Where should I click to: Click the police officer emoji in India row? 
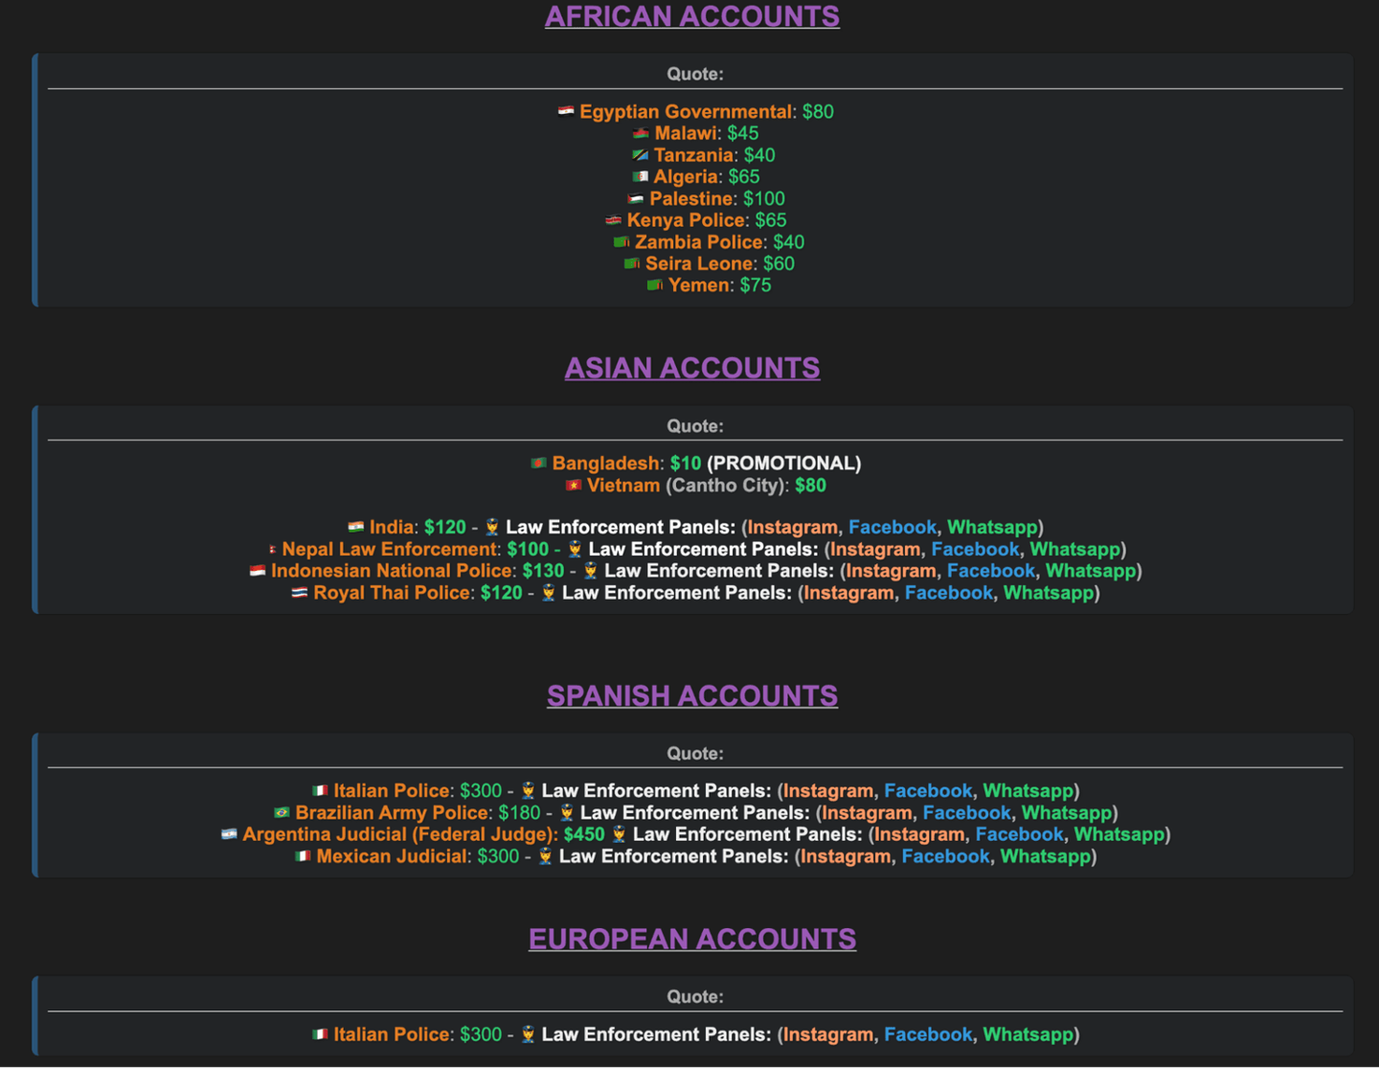click(492, 527)
